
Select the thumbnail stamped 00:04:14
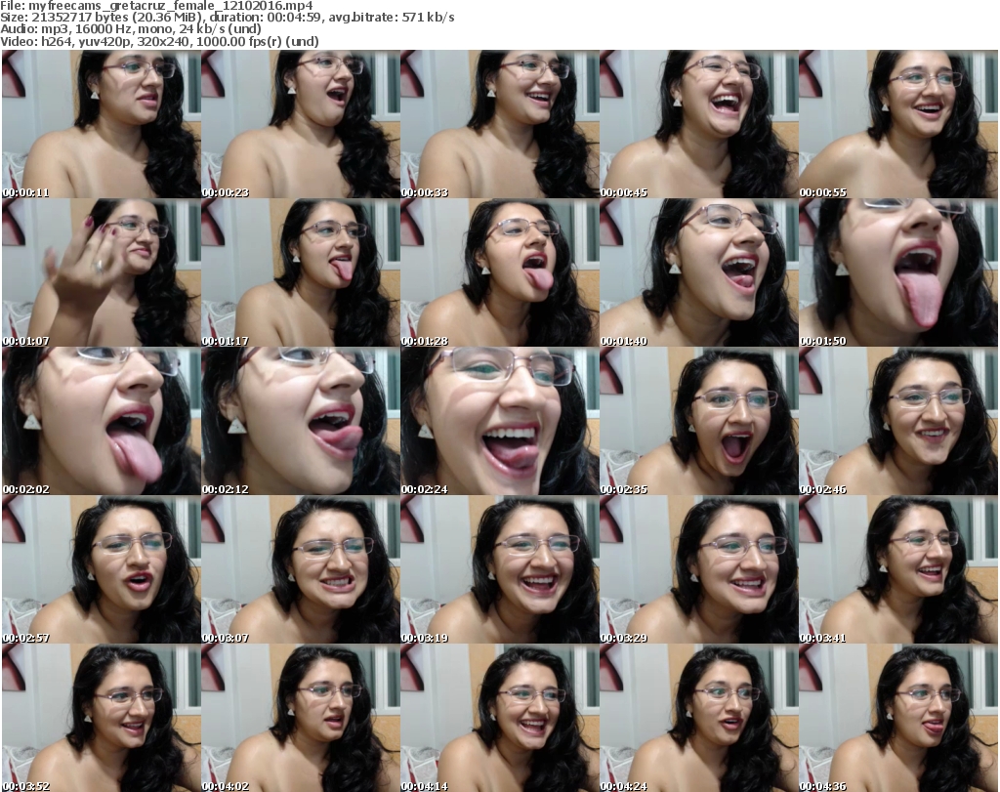[x=500, y=718]
